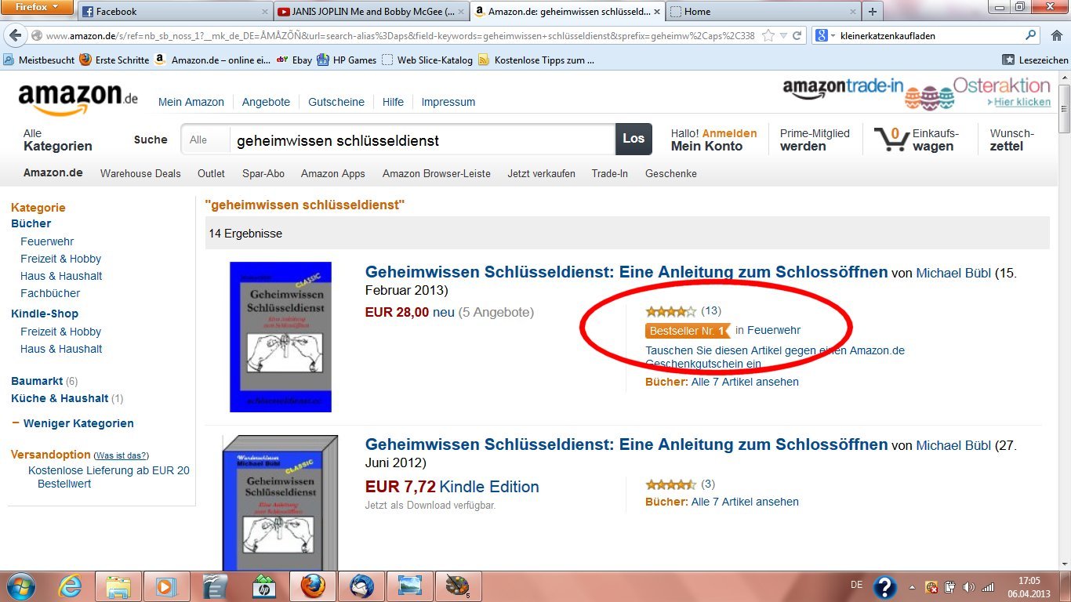The height and width of the screenshot is (602, 1071).
Task: Click the blue book cover thumbnail
Action: click(281, 337)
